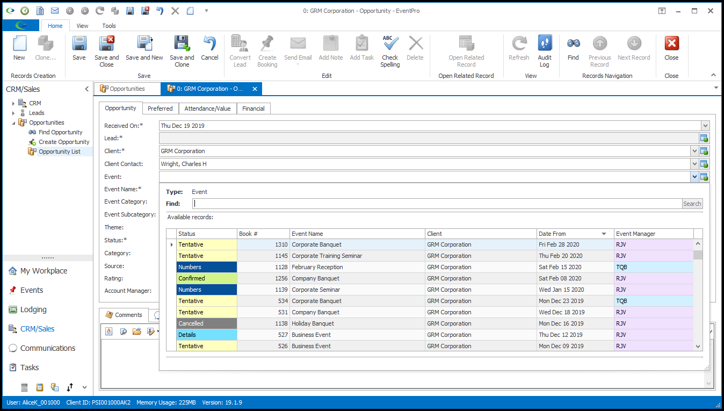Collapse the ribbon with the up chevron
Screen dimensions: 724x411
tap(713, 75)
